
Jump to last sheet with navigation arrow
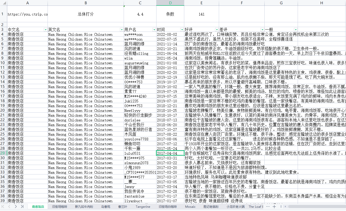pyautogui.click(x=22, y=206)
